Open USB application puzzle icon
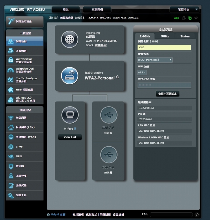 [x=10, y=90]
